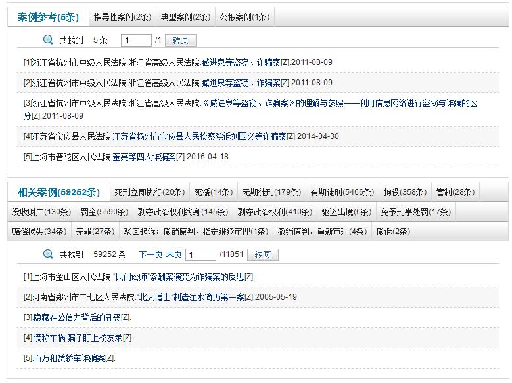Filter by 驳回起诉；撤销原判，指定继续审理(1条)

[196, 232]
